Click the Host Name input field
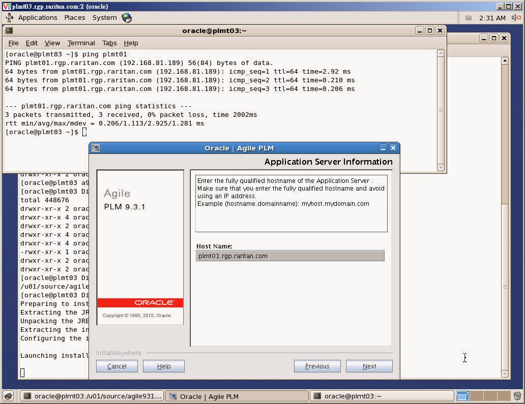Screen dimensions: 525x404 290,256
